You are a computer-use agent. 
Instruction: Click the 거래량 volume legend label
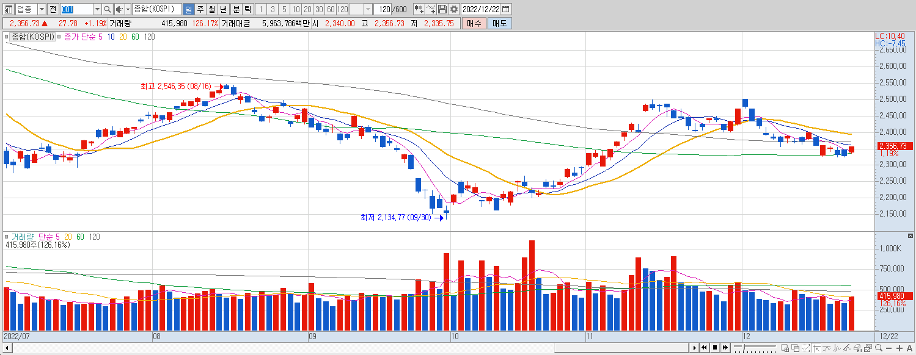(x=23, y=237)
